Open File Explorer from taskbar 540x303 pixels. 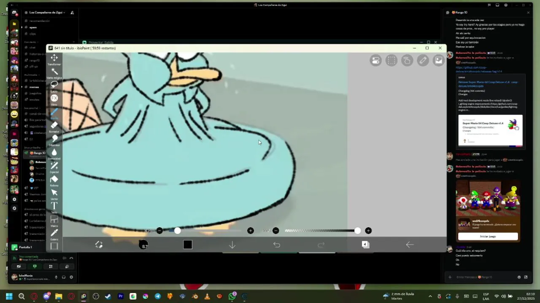pyautogui.click(x=59, y=296)
